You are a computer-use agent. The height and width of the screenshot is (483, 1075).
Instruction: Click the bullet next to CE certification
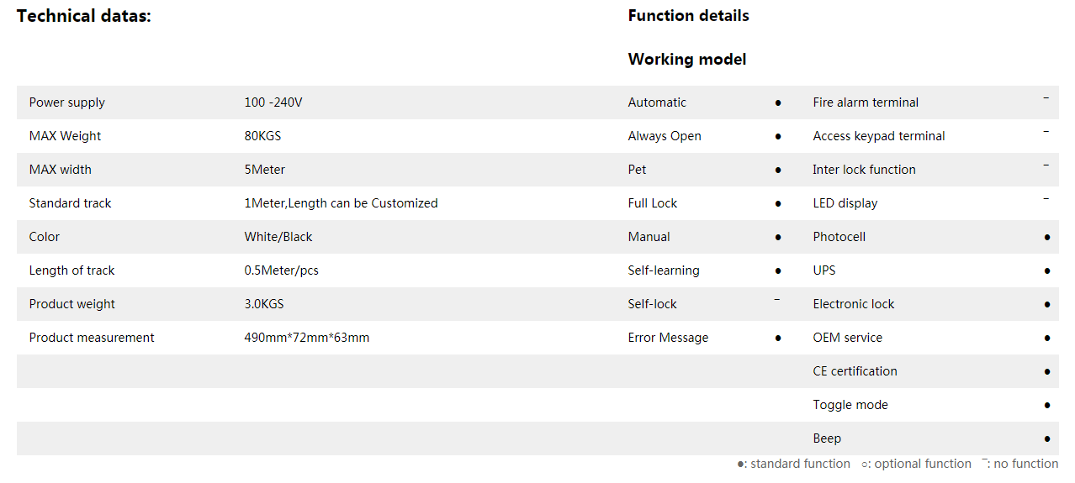(1046, 371)
